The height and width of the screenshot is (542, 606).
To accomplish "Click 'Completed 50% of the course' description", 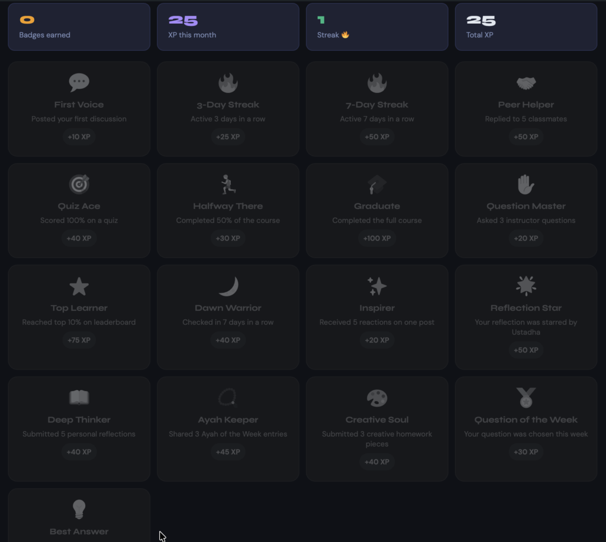I will pos(228,221).
